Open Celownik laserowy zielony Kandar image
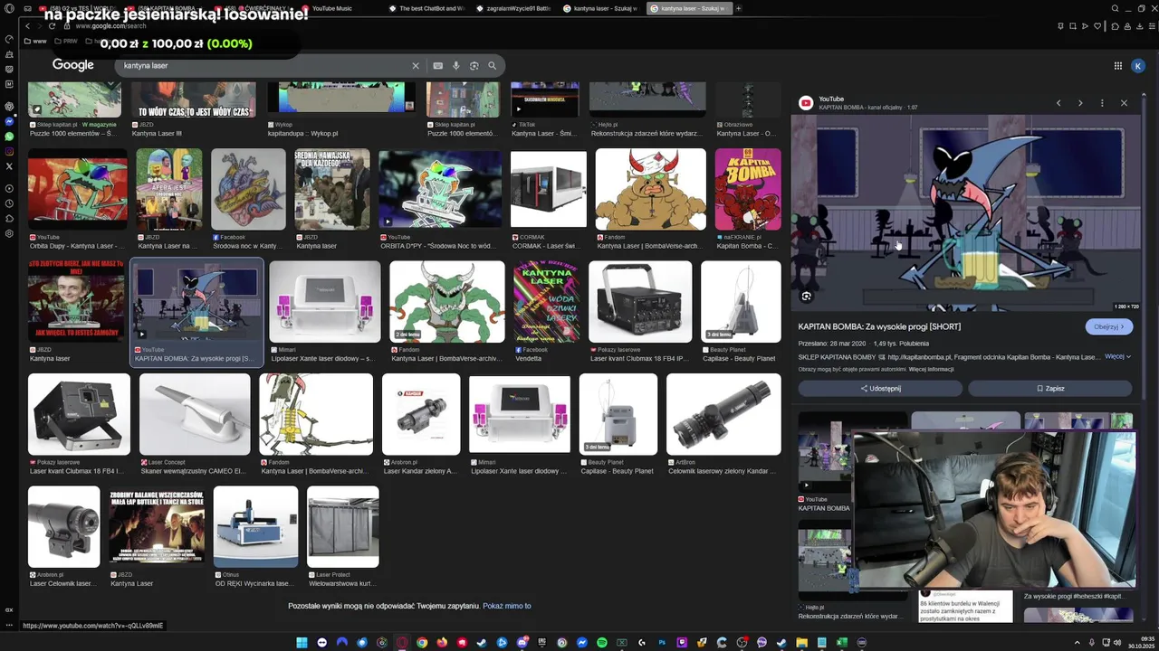 723,414
